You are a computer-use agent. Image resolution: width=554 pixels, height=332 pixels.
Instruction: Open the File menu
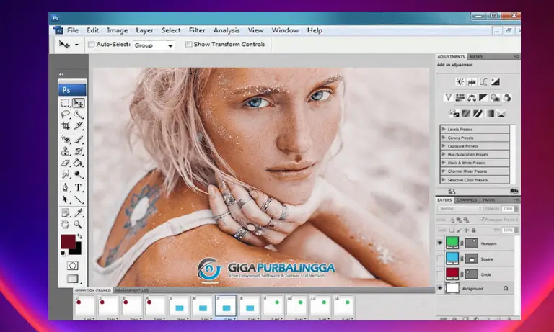(x=73, y=30)
